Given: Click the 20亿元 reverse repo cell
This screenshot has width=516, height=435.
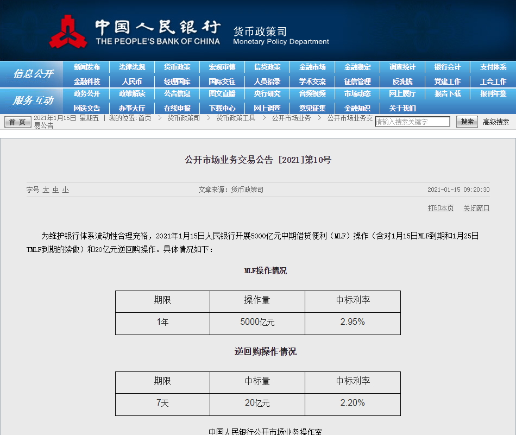Looking at the screenshot, I should click(257, 405).
